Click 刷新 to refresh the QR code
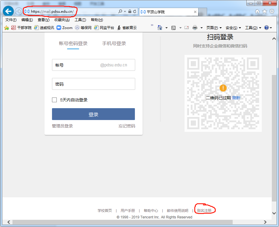The height and width of the screenshot is (227, 279). [236, 98]
